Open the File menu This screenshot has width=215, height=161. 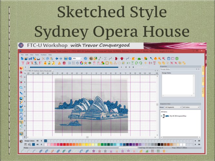pyautogui.click(x=22, y=55)
